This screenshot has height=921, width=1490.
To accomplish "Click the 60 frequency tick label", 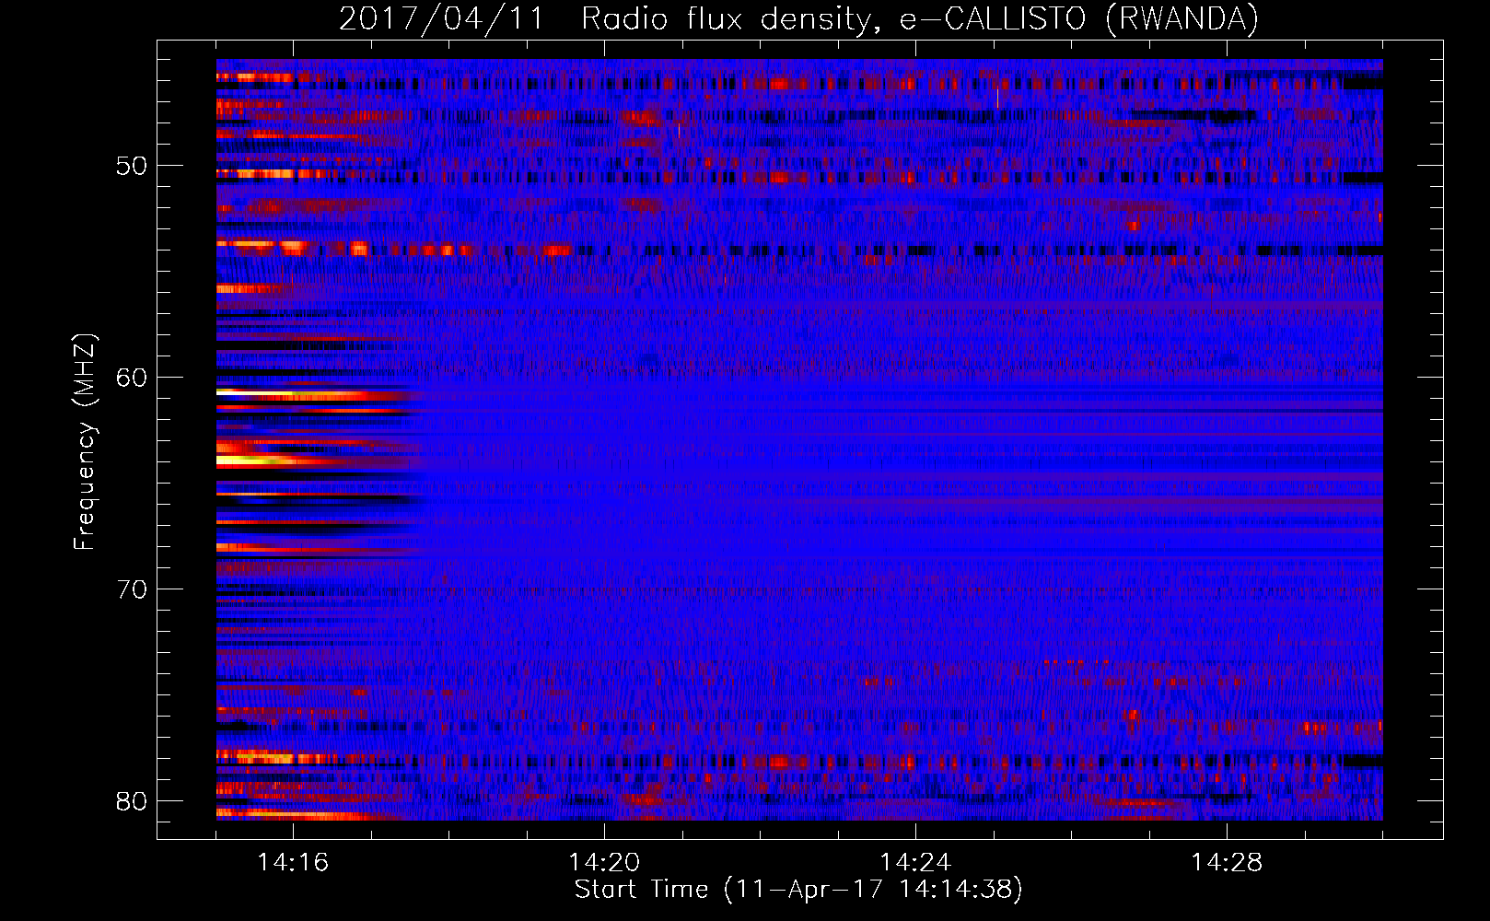I will click(132, 378).
